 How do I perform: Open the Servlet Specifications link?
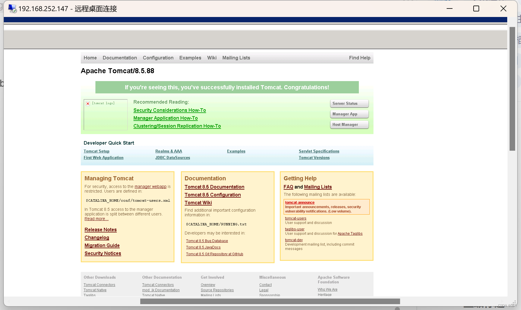pos(319,151)
